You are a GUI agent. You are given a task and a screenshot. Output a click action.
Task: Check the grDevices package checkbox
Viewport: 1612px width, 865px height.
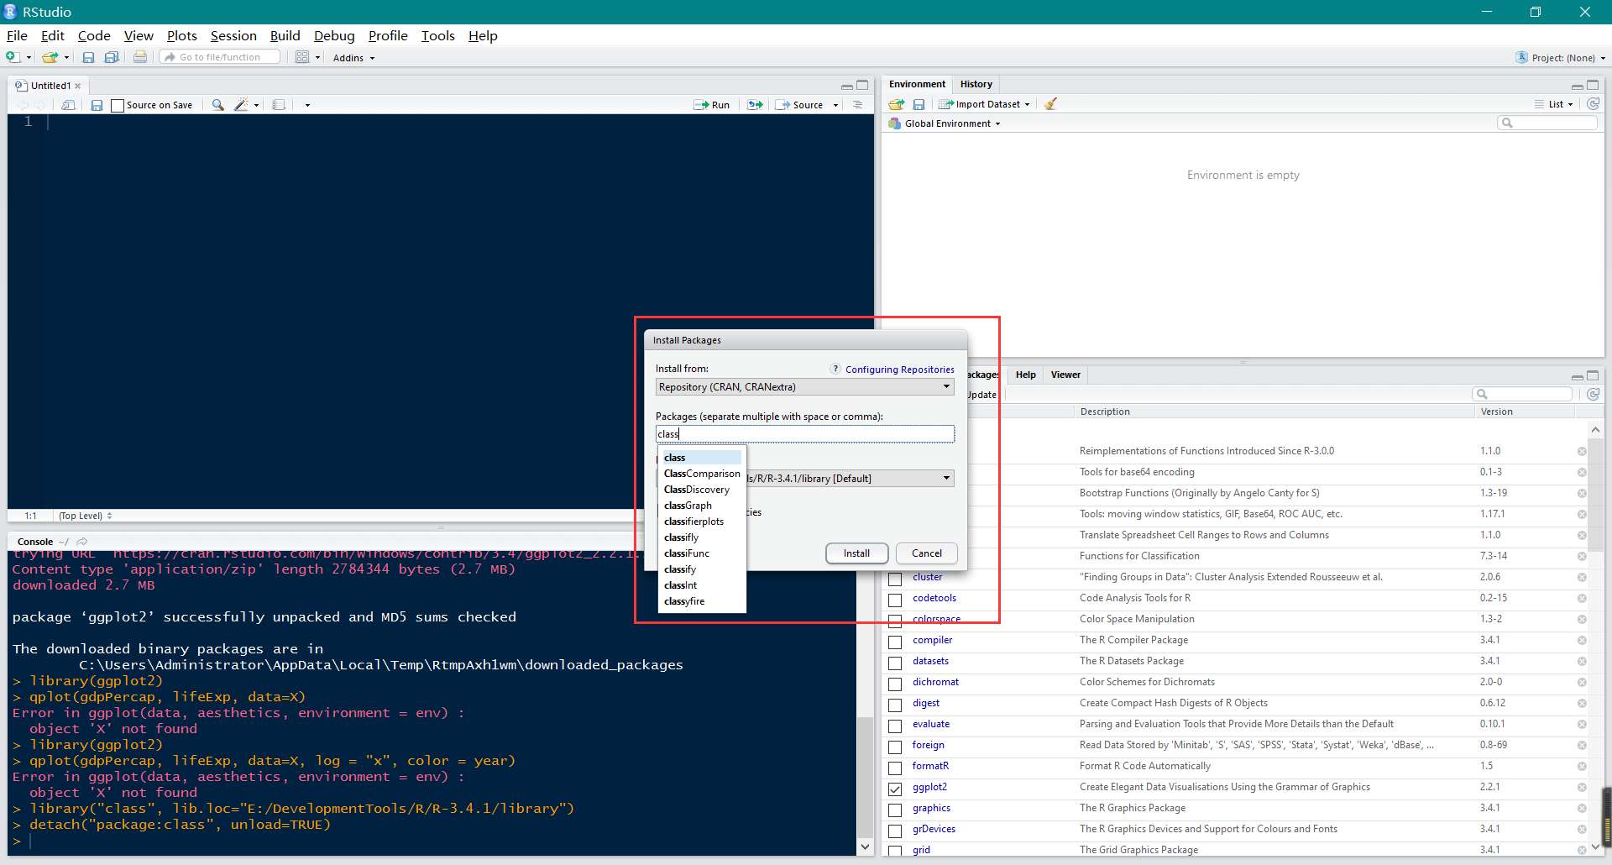[x=895, y=831]
